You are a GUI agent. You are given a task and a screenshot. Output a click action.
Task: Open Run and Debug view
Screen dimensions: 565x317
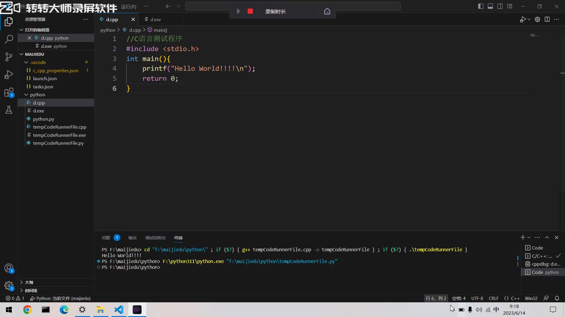9,75
